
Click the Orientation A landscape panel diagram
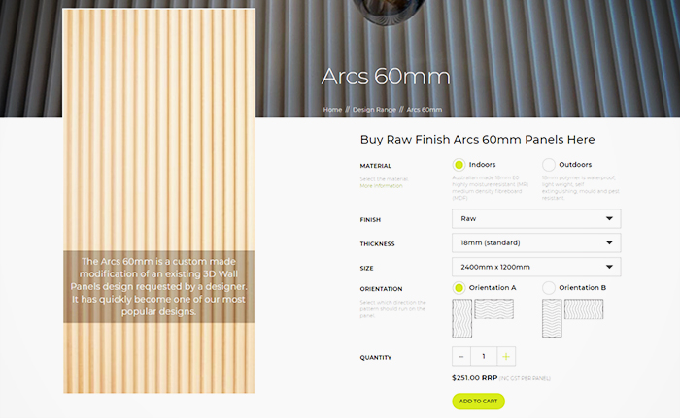point(493,308)
